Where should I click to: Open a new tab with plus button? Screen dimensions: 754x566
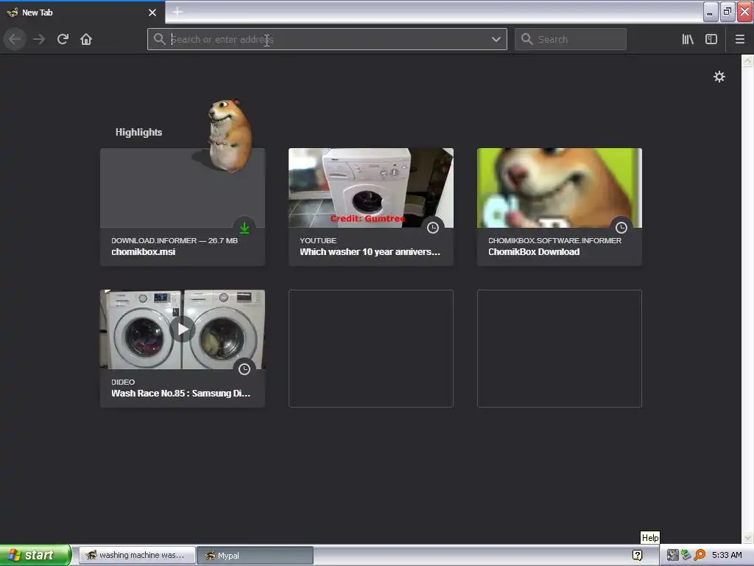(x=177, y=12)
